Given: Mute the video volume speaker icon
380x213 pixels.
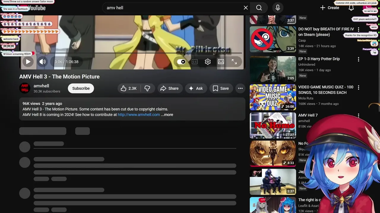Looking at the screenshot, I should [x=42, y=62].
